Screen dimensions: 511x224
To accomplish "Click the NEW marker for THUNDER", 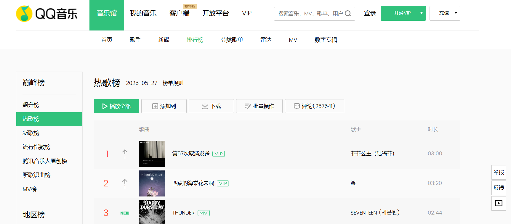I will [x=125, y=213].
